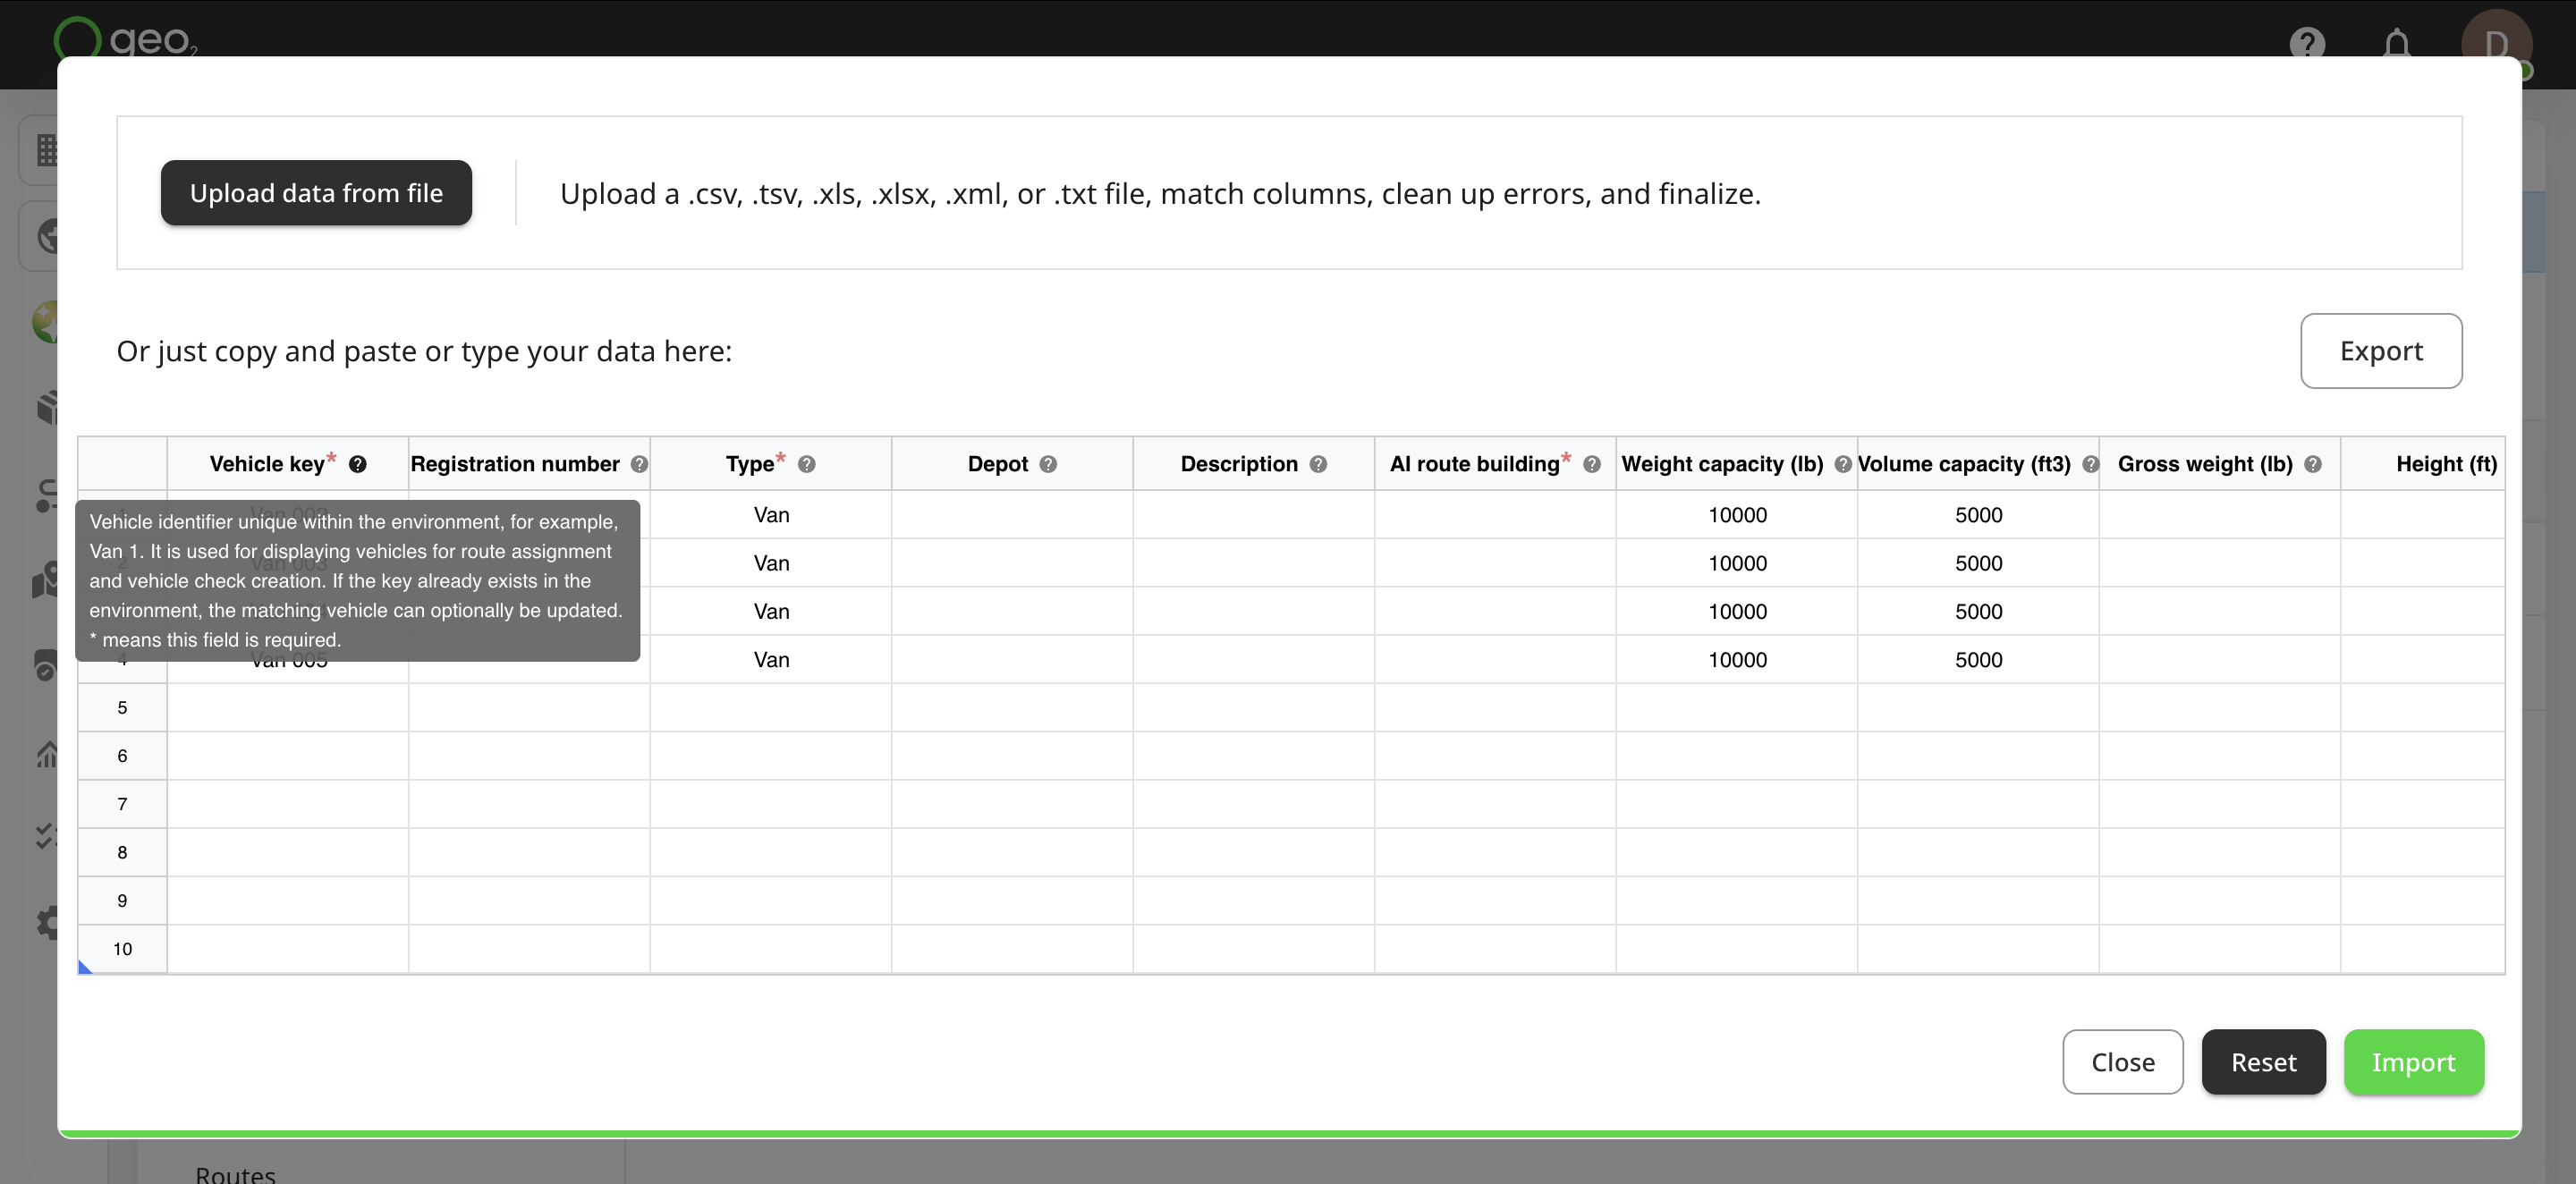Click Weight capacity 10000 in first row
The width and height of the screenshot is (2576, 1184).
1736,515
